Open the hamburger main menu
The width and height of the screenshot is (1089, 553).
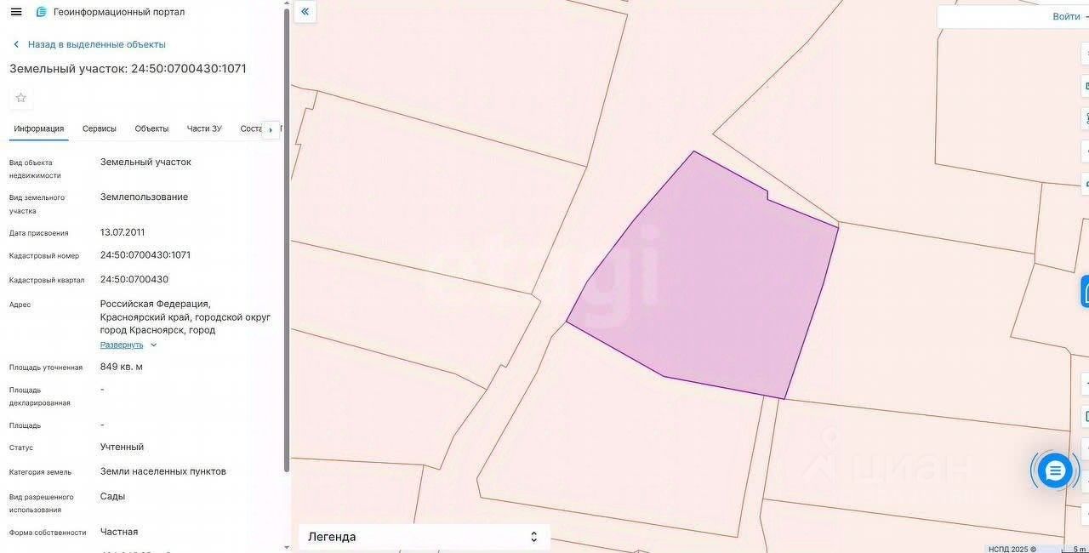tap(16, 12)
